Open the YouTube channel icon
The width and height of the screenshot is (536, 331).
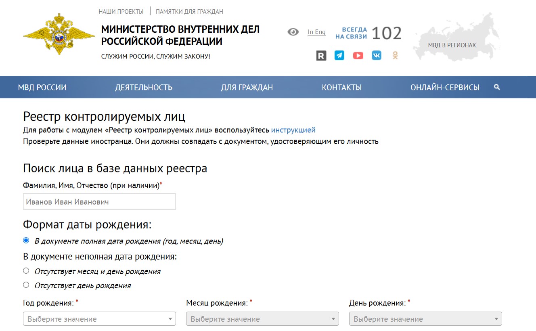pos(358,56)
